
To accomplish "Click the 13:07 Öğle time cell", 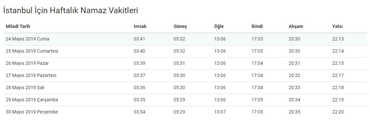I will 220,112.
